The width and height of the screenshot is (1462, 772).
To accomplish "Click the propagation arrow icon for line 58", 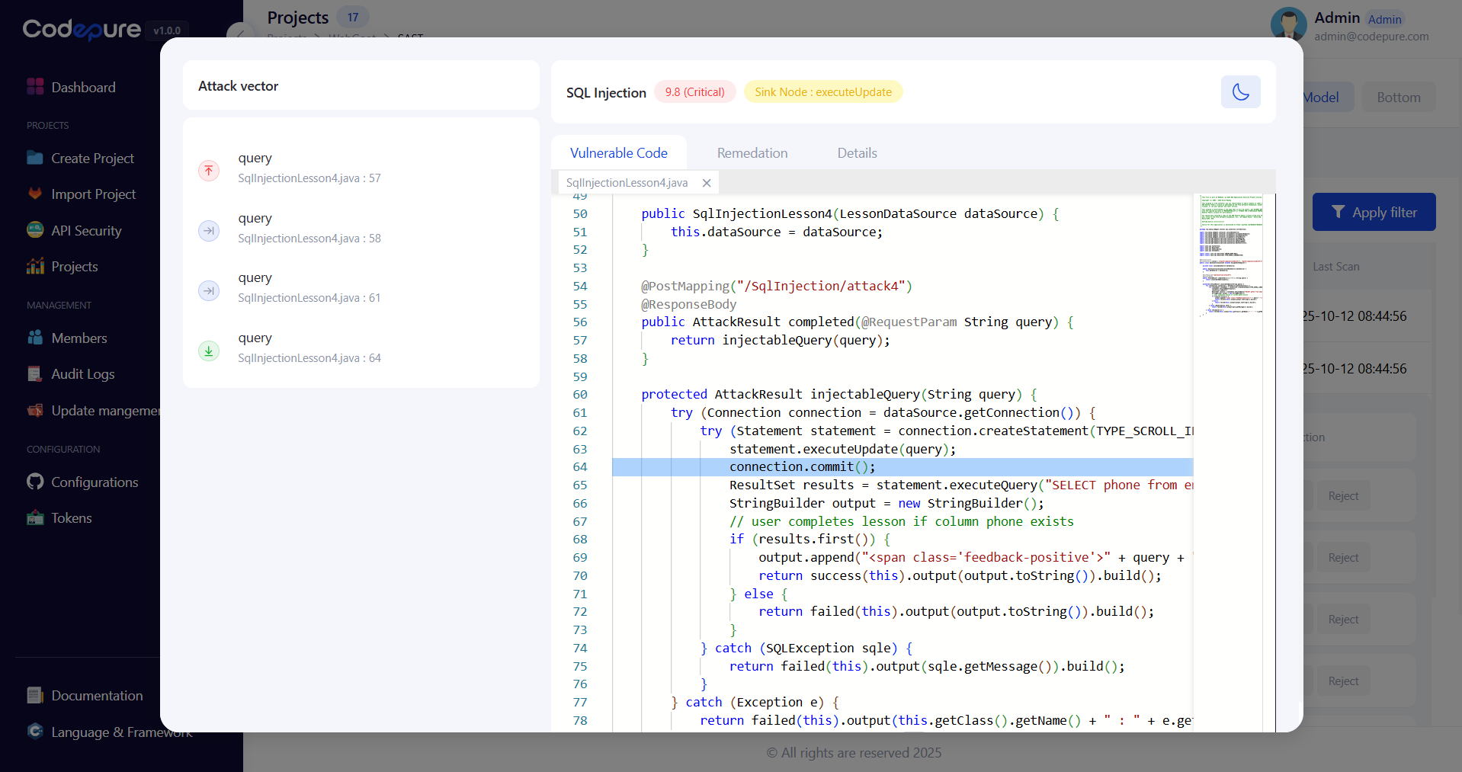I will pos(209,230).
